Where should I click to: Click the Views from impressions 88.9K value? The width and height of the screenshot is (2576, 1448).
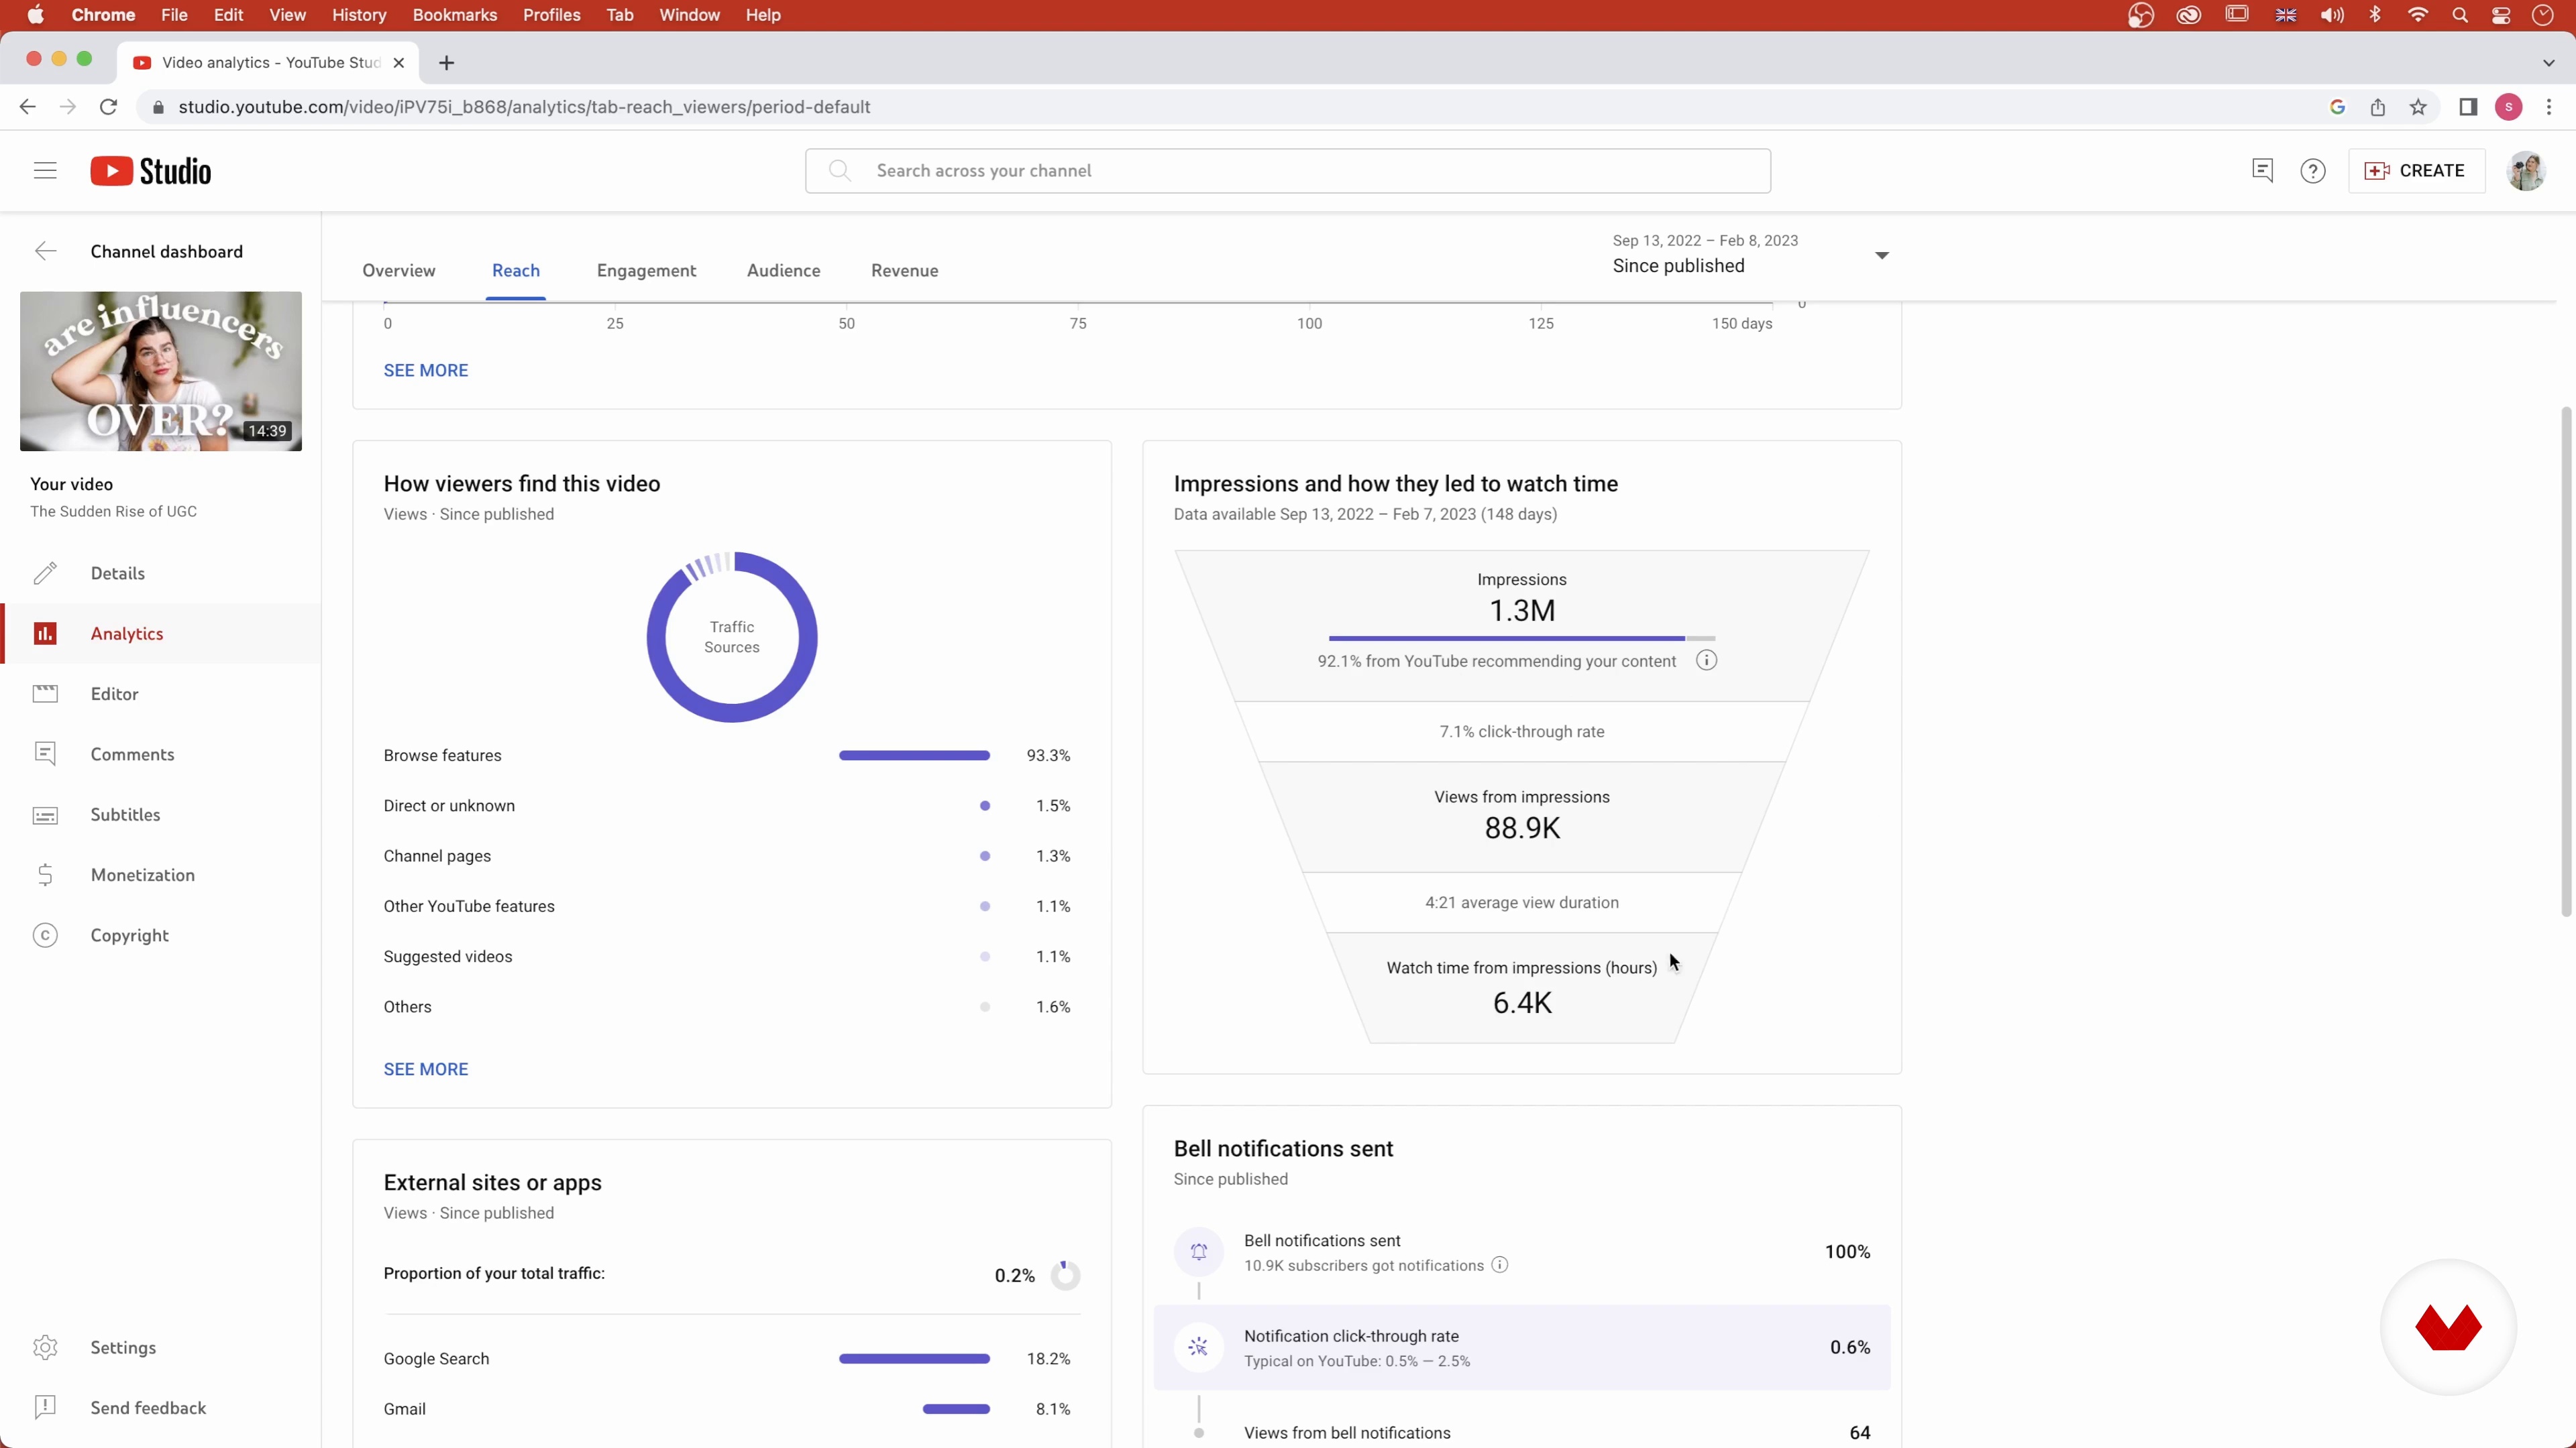(1522, 829)
